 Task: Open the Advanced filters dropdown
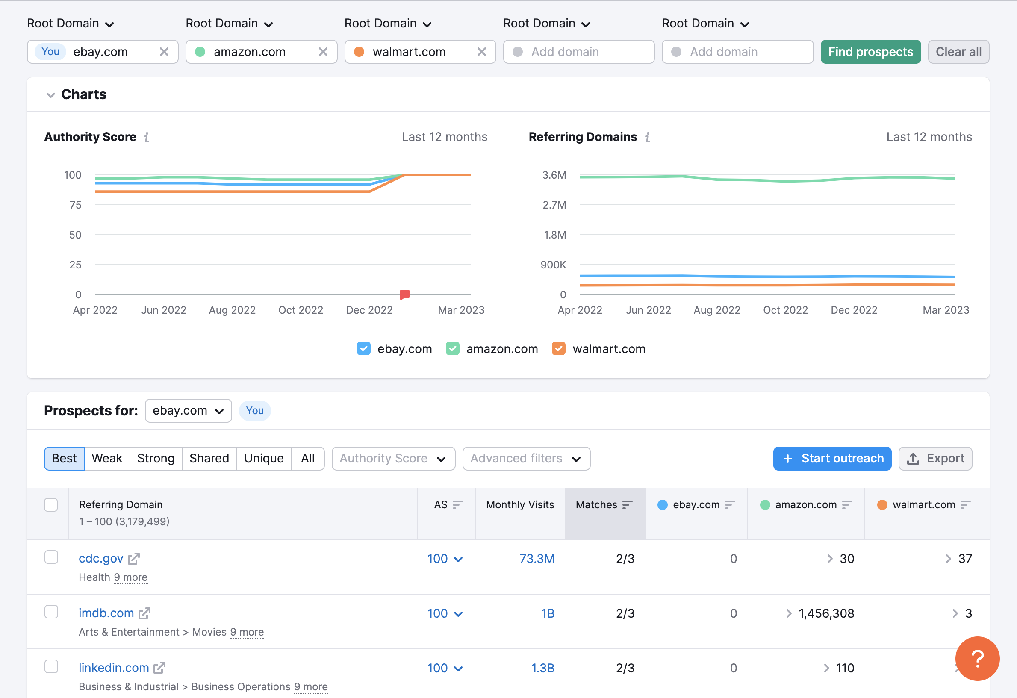pyautogui.click(x=526, y=458)
